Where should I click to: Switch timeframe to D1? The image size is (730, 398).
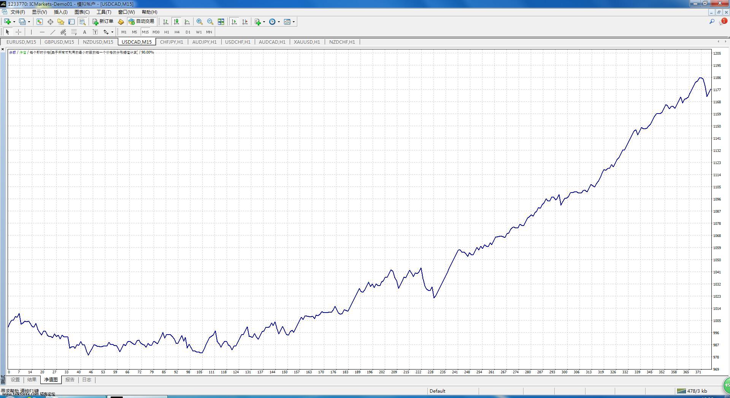pyautogui.click(x=188, y=32)
